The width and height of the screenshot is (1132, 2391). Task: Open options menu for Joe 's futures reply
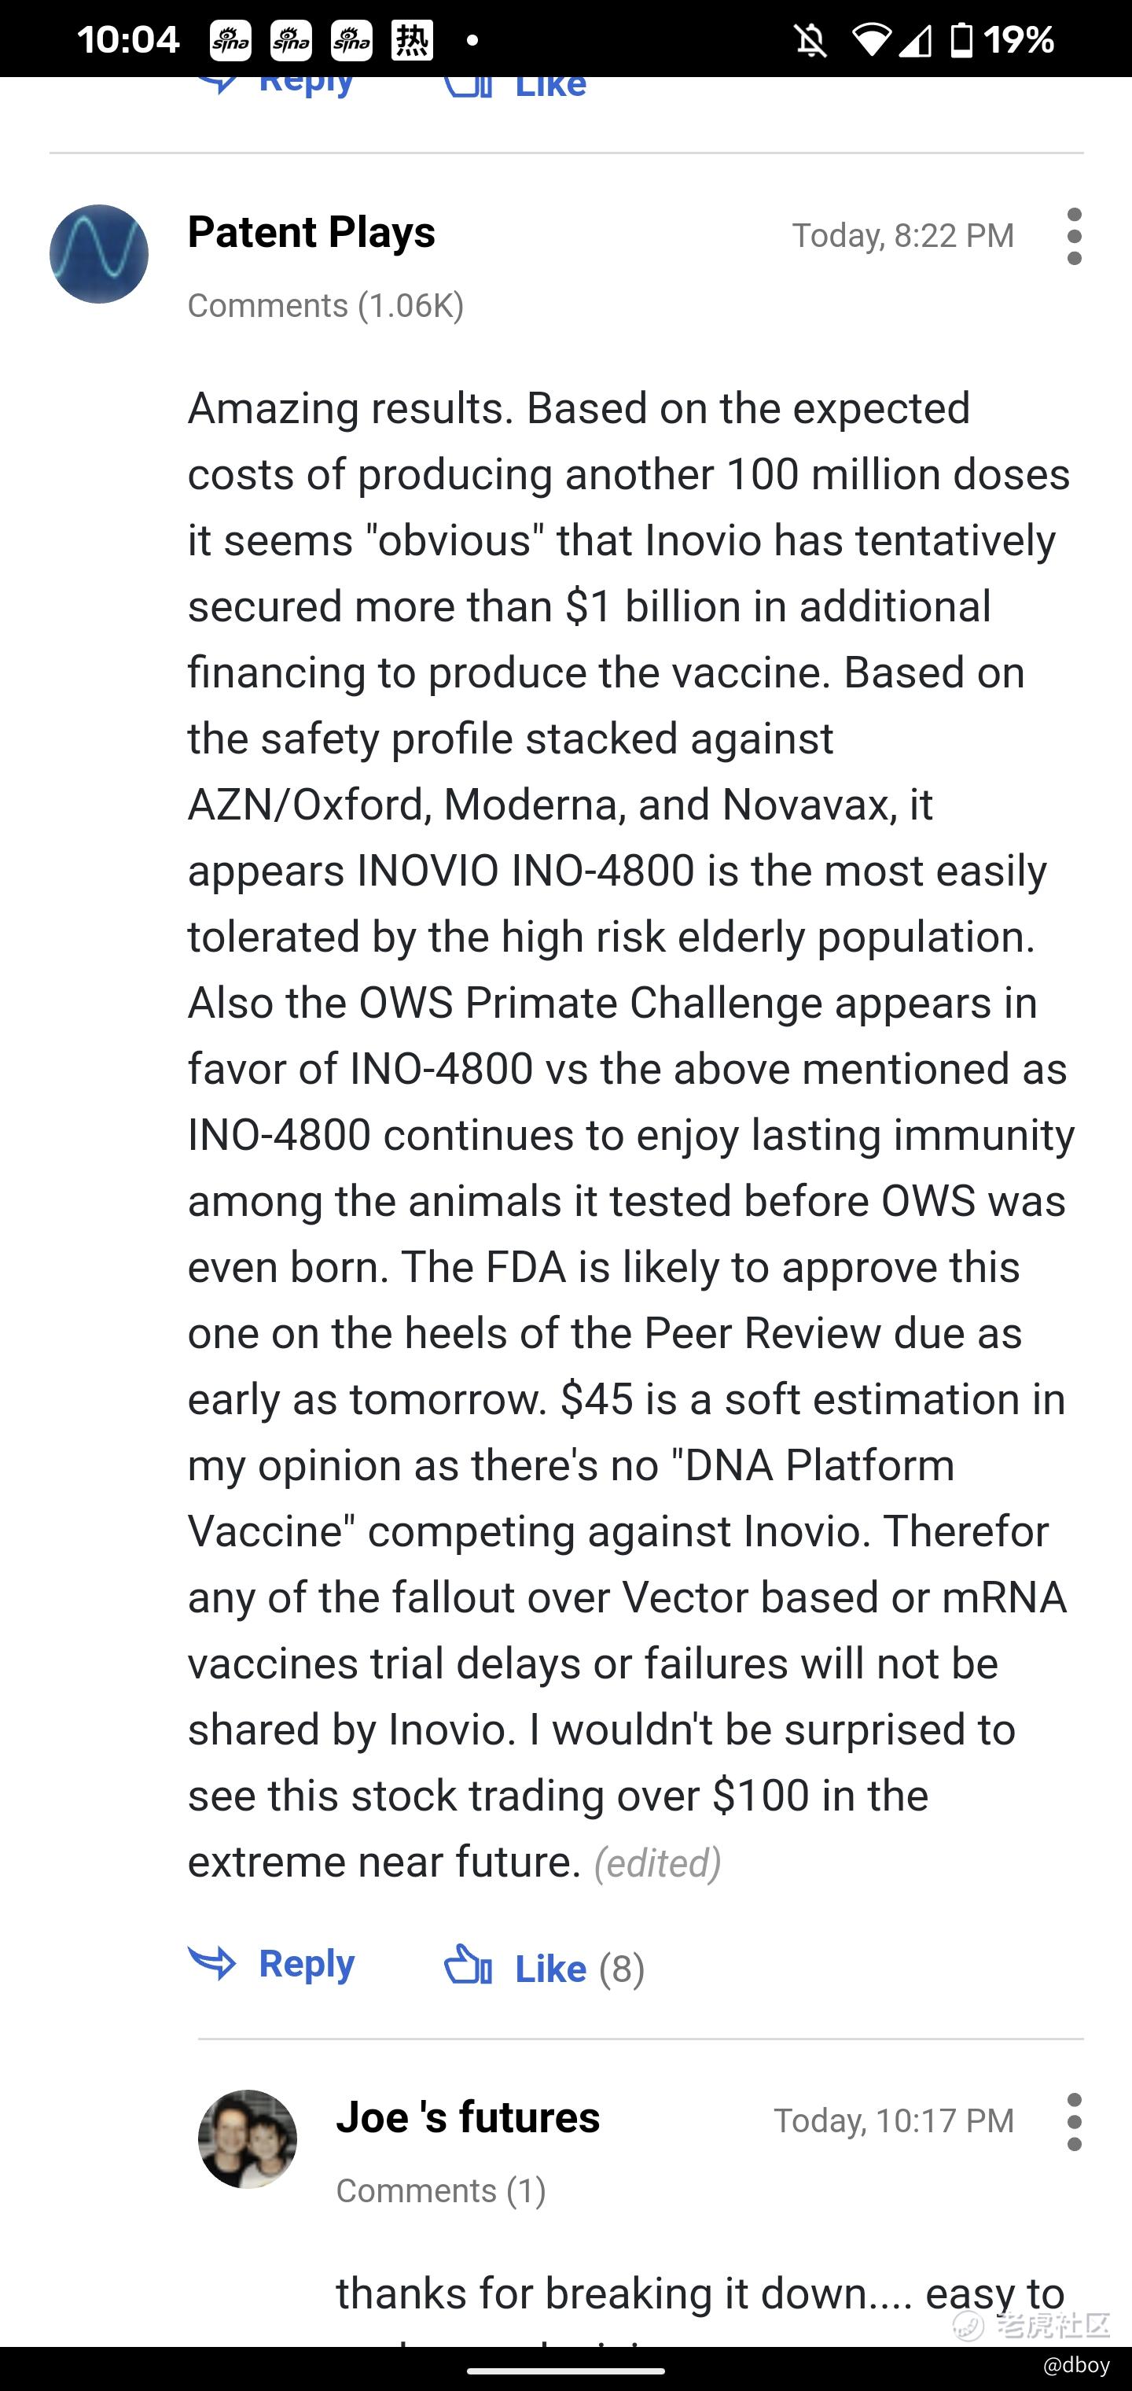1074,2122
